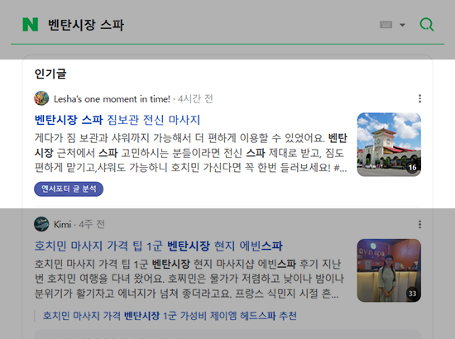Open the on-screen keyboard icon
Image resolution: width=455 pixels, height=339 pixels.
(x=386, y=25)
